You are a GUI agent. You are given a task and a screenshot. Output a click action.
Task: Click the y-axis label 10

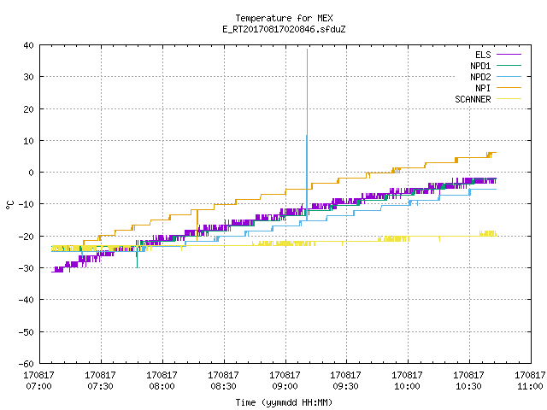coord(28,141)
